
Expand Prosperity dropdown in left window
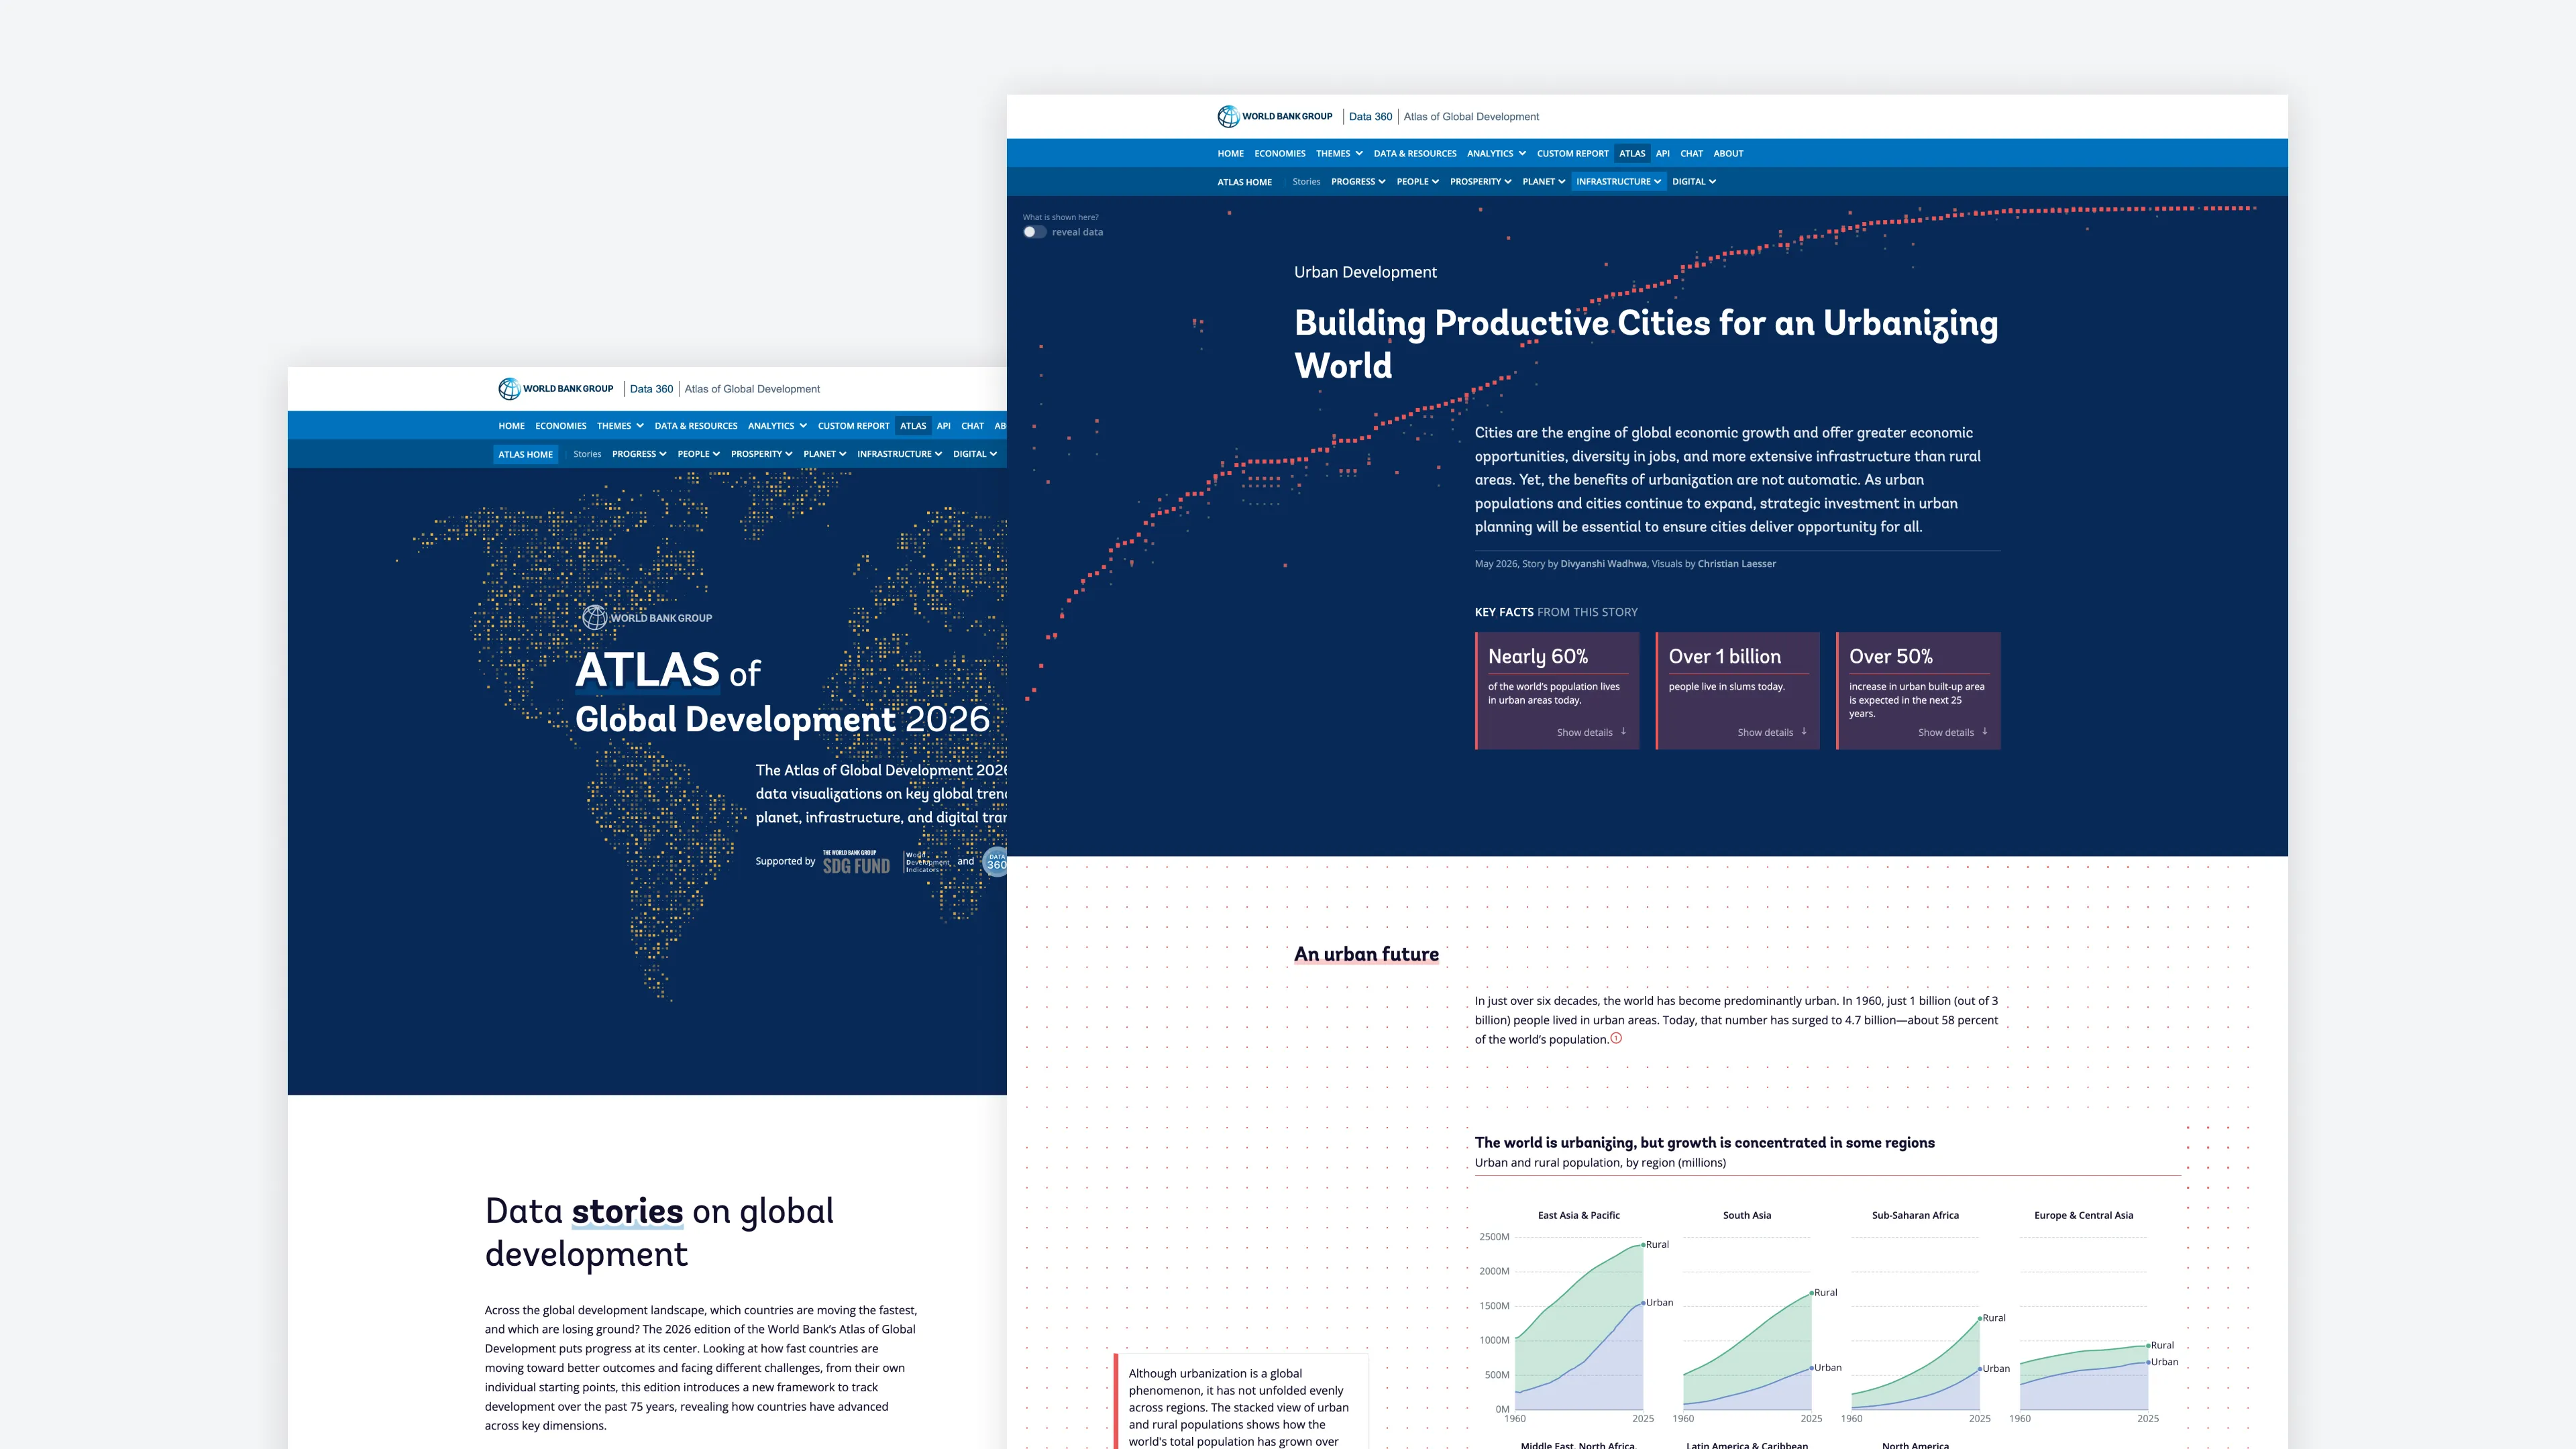(x=761, y=454)
